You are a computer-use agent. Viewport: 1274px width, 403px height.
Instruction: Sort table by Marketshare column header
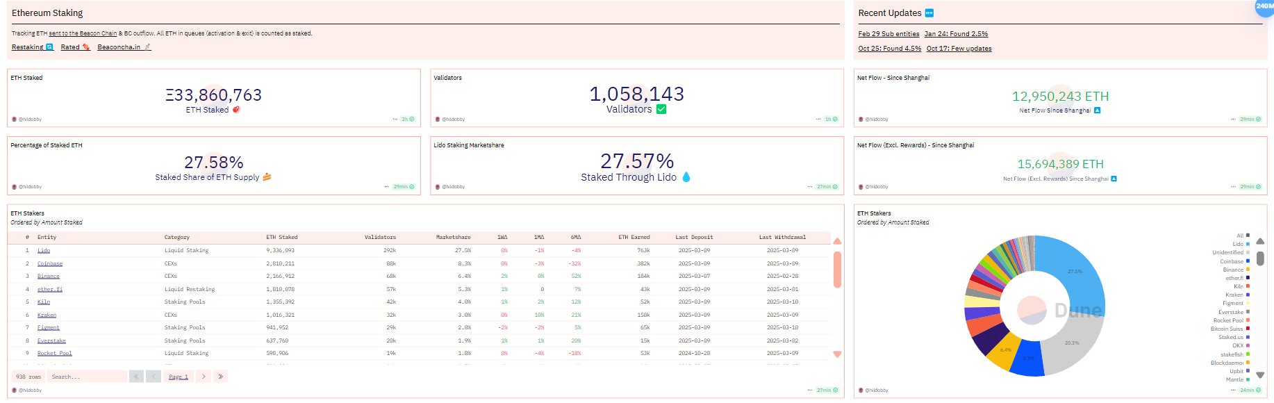coord(453,238)
